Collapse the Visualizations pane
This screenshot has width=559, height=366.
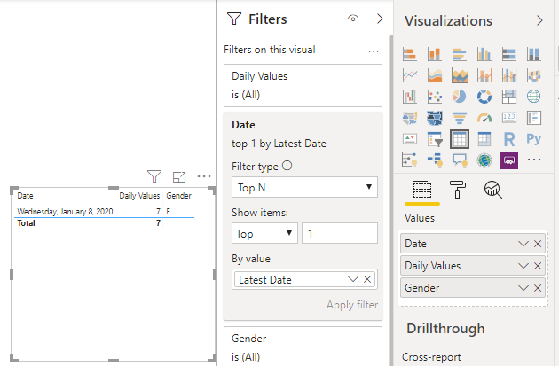[539, 20]
